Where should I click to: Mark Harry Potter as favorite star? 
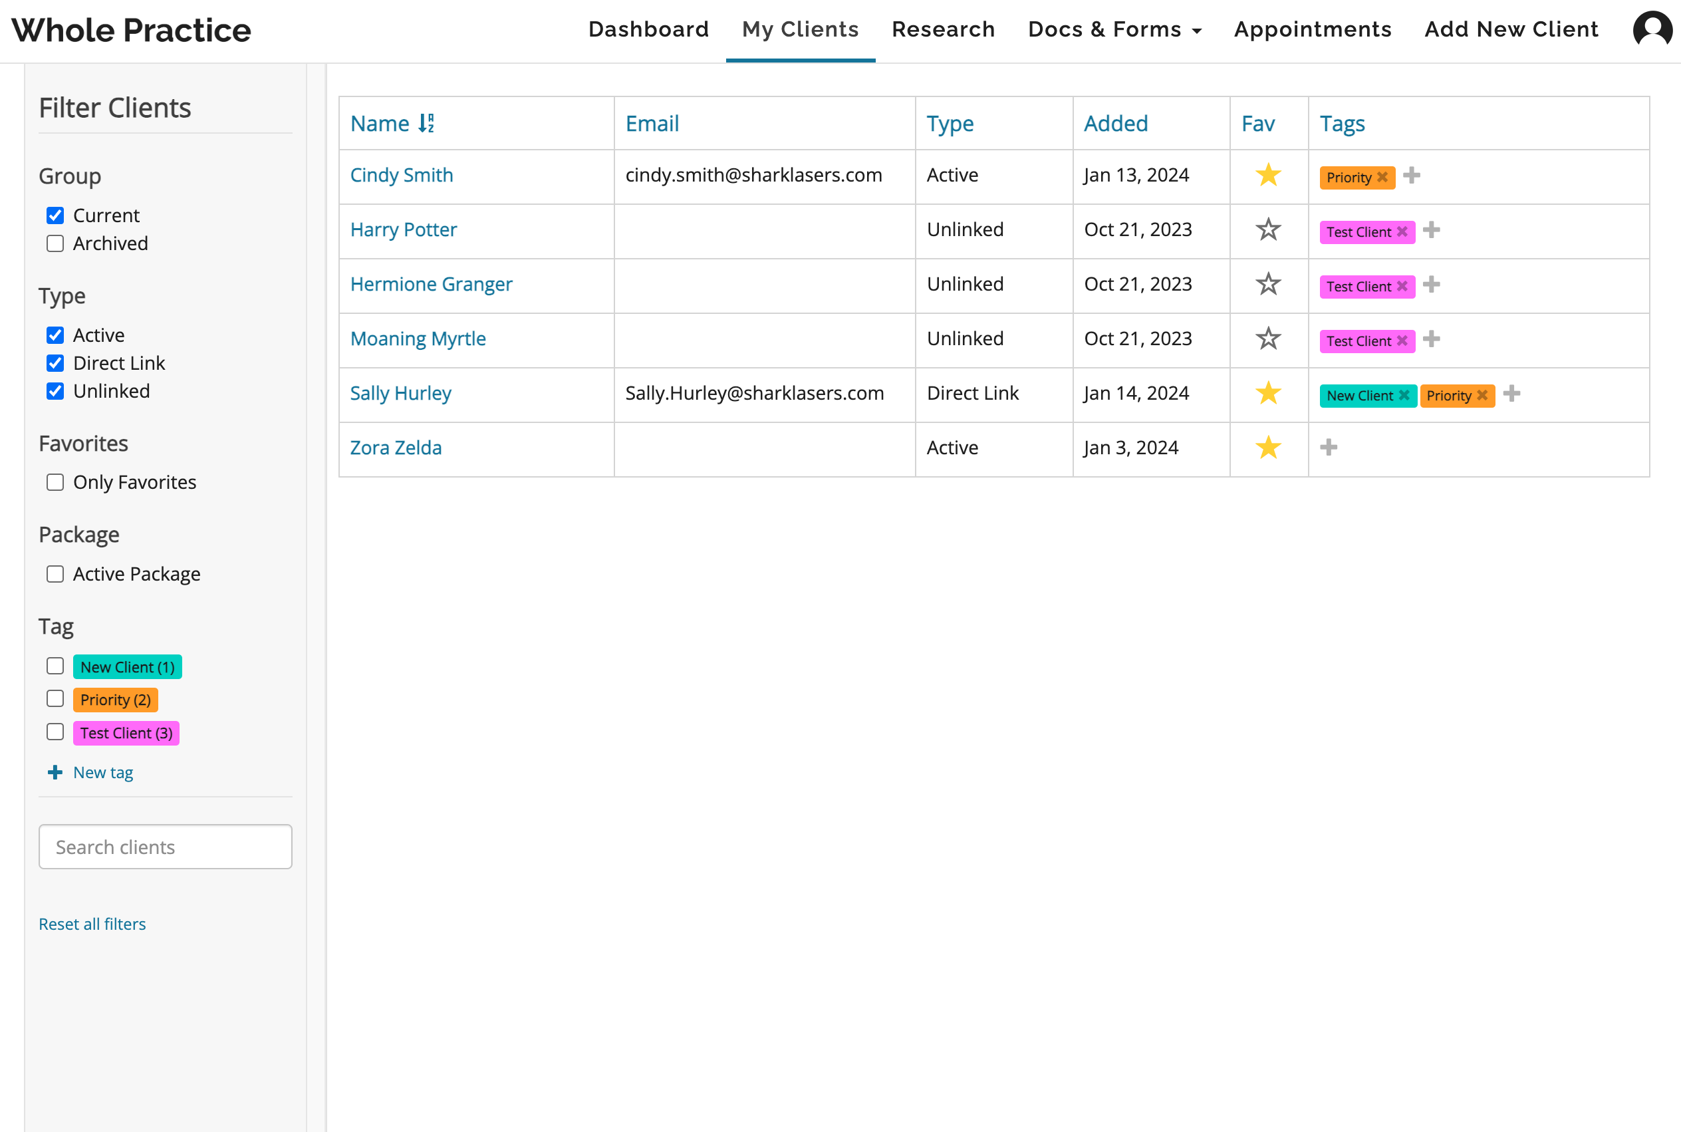pyautogui.click(x=1267, y=230)
